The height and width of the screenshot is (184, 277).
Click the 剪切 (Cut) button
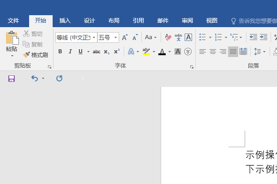pos(33,34)
